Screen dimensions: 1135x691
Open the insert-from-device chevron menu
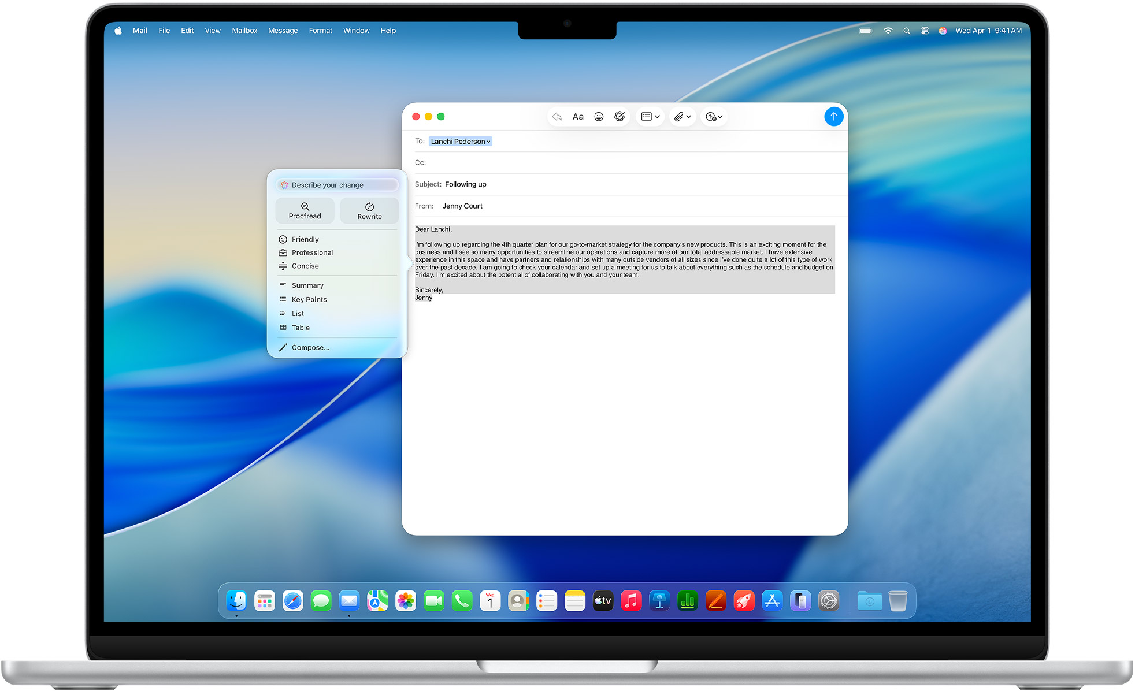tap(719, 116)
